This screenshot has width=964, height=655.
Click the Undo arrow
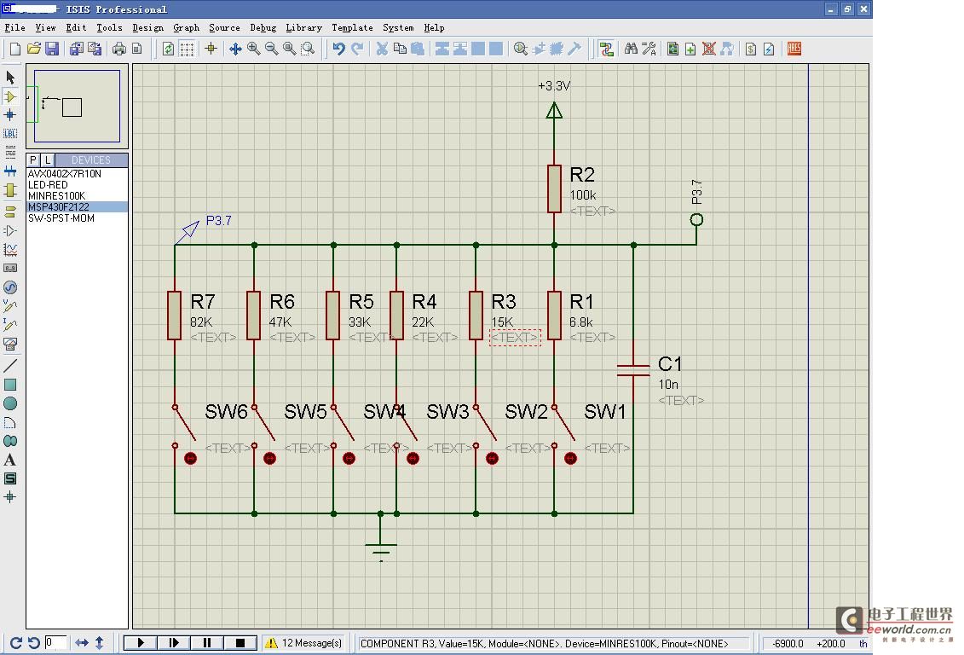(x=338, y=49)
